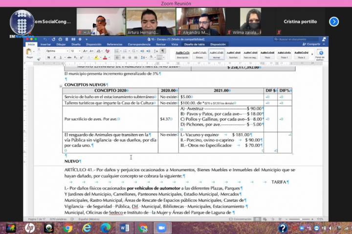The image size is (352, 234).
Task: Decrease font size with A- icon
Action: 91,51
